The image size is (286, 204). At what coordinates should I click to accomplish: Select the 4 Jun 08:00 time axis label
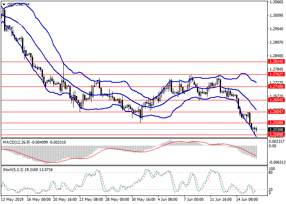(x=168, y=200)
